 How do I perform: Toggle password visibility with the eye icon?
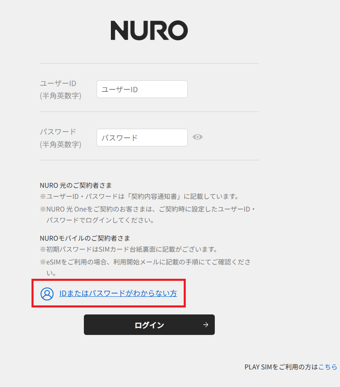click(x=198, y=137)
